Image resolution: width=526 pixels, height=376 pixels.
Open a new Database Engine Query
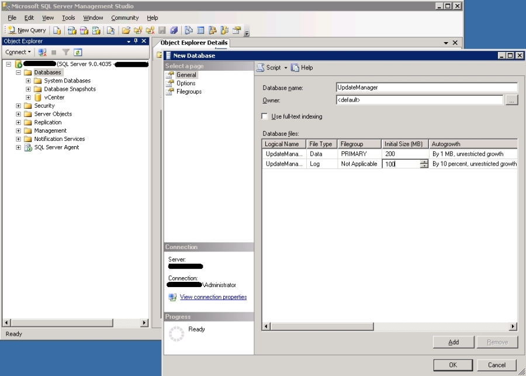click(x=57, y=30)
